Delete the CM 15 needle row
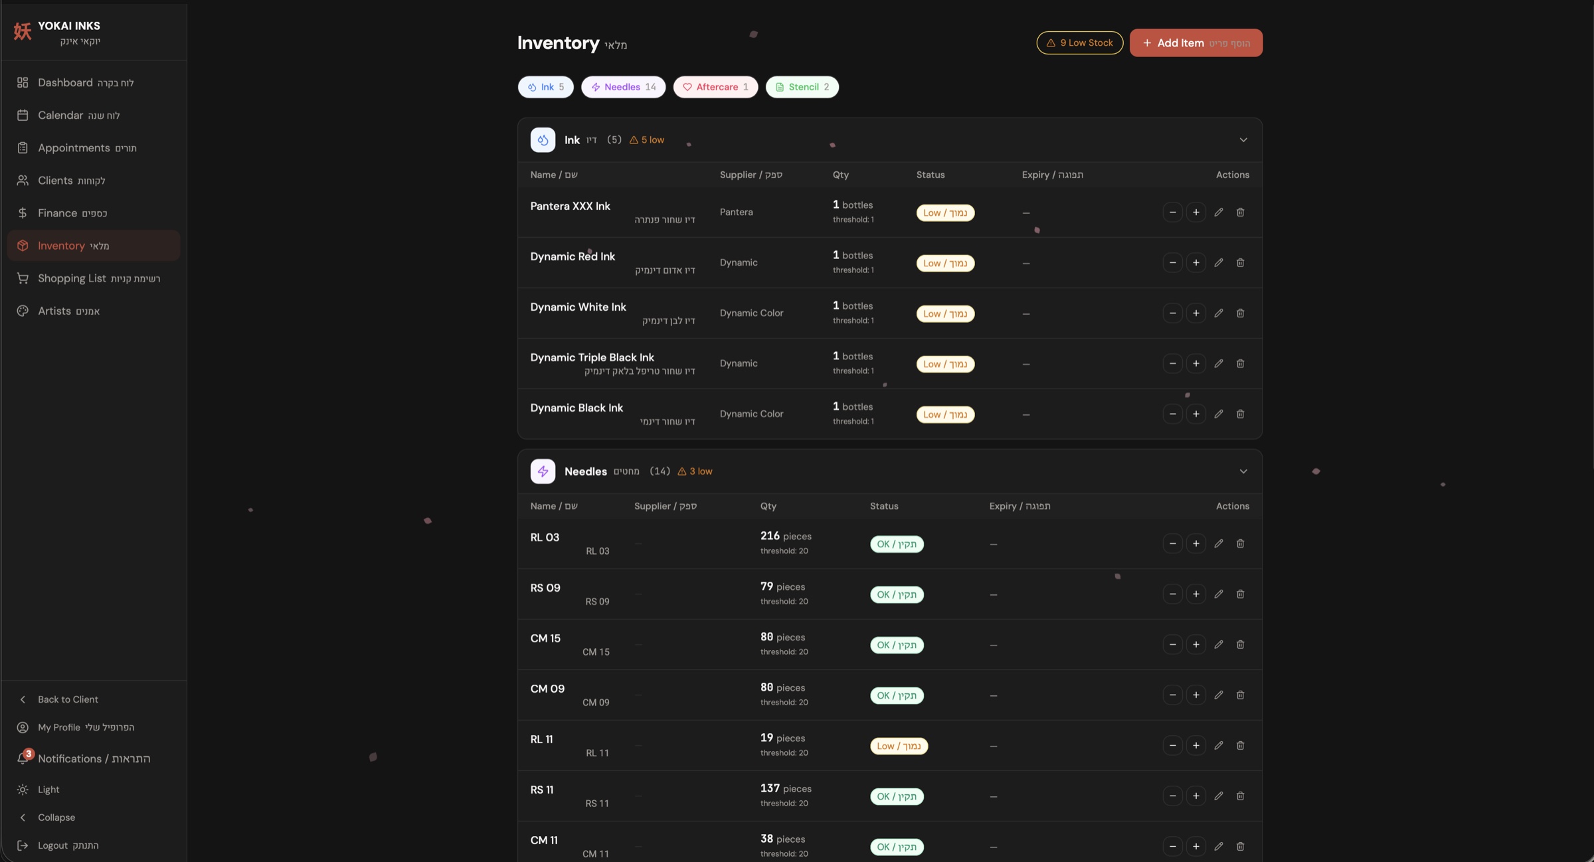The width and height of the screenshot is (1594, 862). (x=1240, y=645)
